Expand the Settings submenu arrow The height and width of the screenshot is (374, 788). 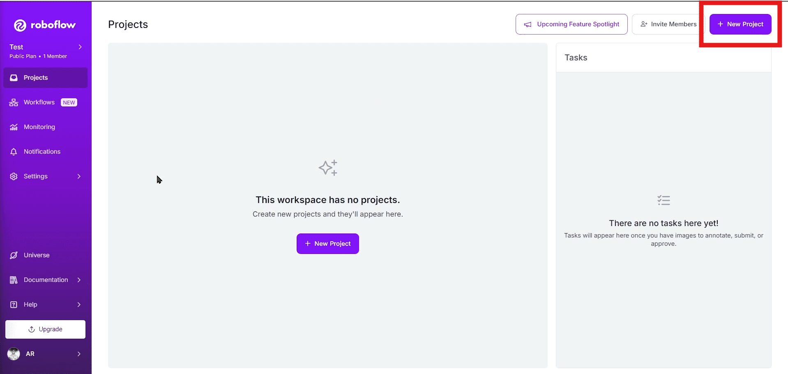coord(79,176)
